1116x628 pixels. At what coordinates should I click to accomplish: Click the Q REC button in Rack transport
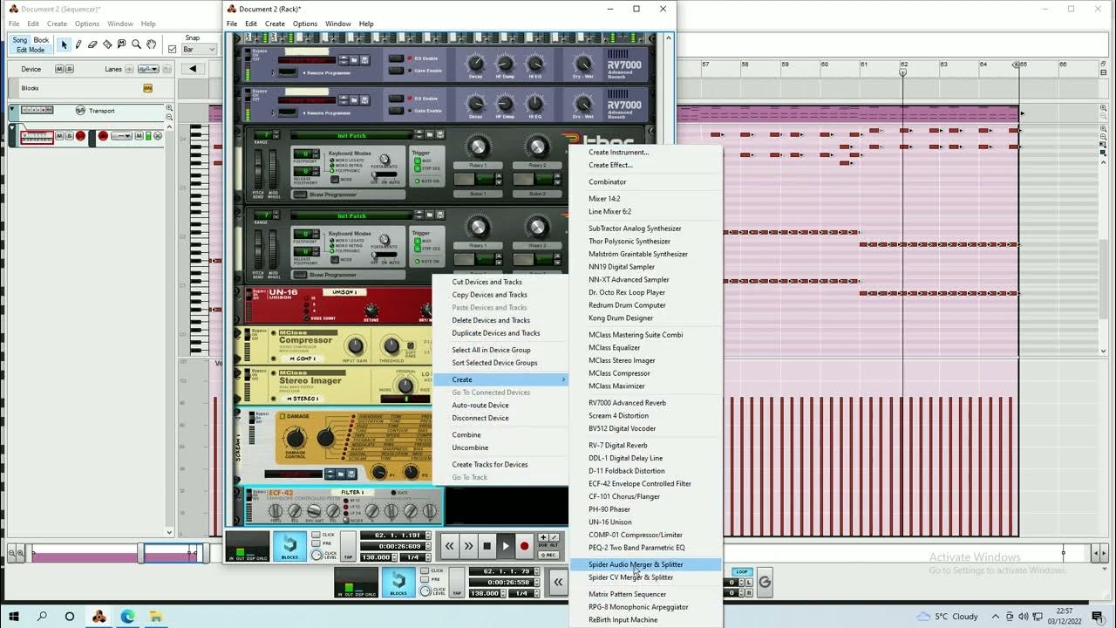click(x=548, y=556)
